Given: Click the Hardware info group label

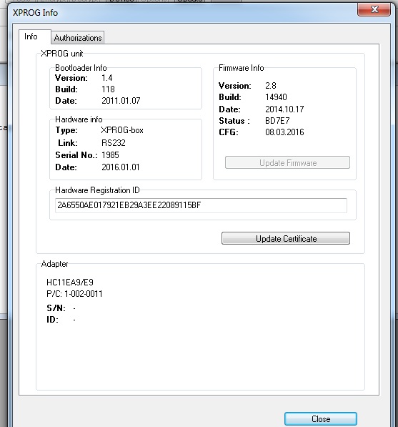Looking at the screenshot, I should tap(79, 119).
